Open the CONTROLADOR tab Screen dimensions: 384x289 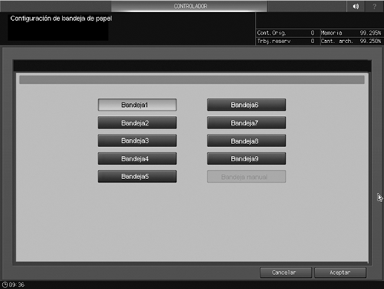pos(189,6)
